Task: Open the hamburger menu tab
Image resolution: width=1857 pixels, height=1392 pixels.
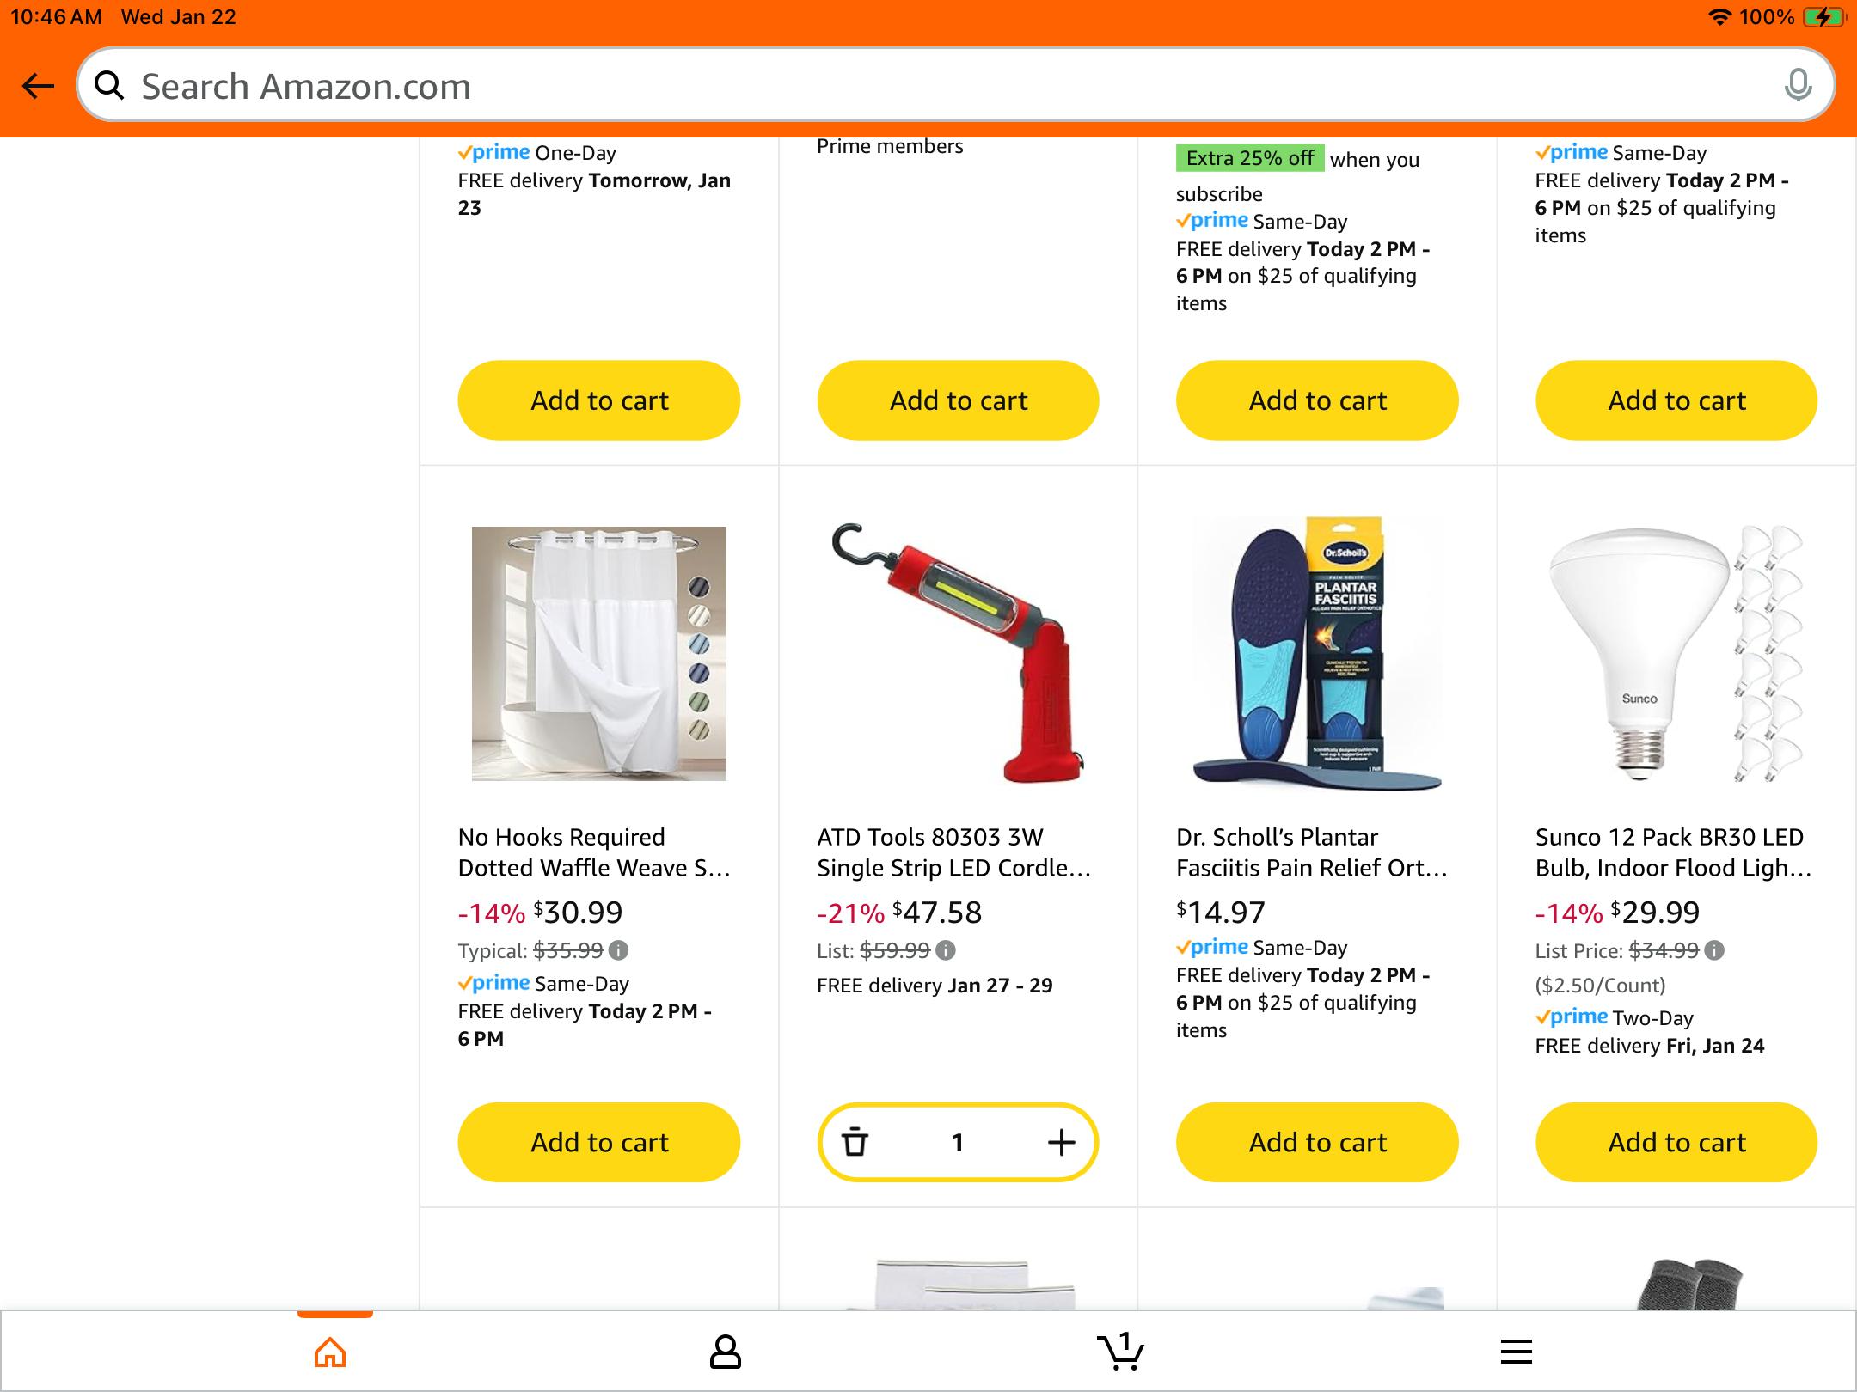Action: coord(1516,1352)
